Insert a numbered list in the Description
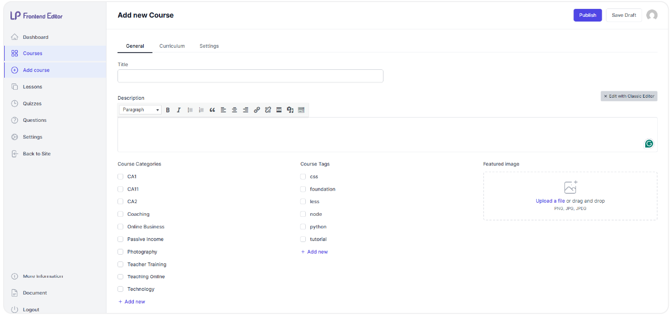672x315 pixels. coord(201,110)
